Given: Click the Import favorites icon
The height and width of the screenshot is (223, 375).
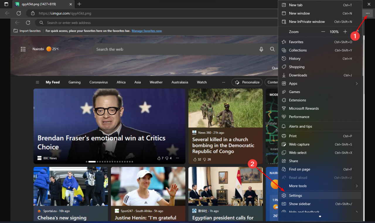Looking at the screenshot, I should tap(15, 30).
